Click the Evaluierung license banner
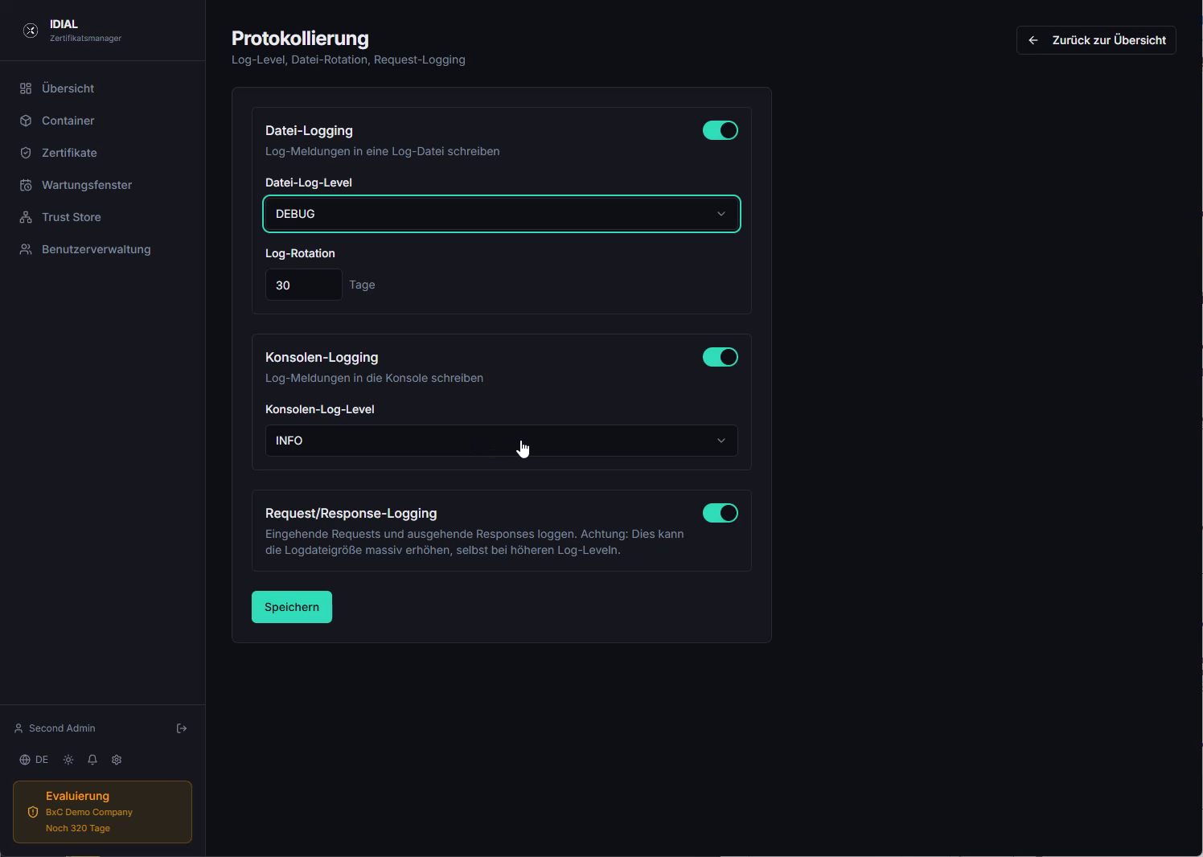The height and width of the screenshot is (857, 1203). 102,812
